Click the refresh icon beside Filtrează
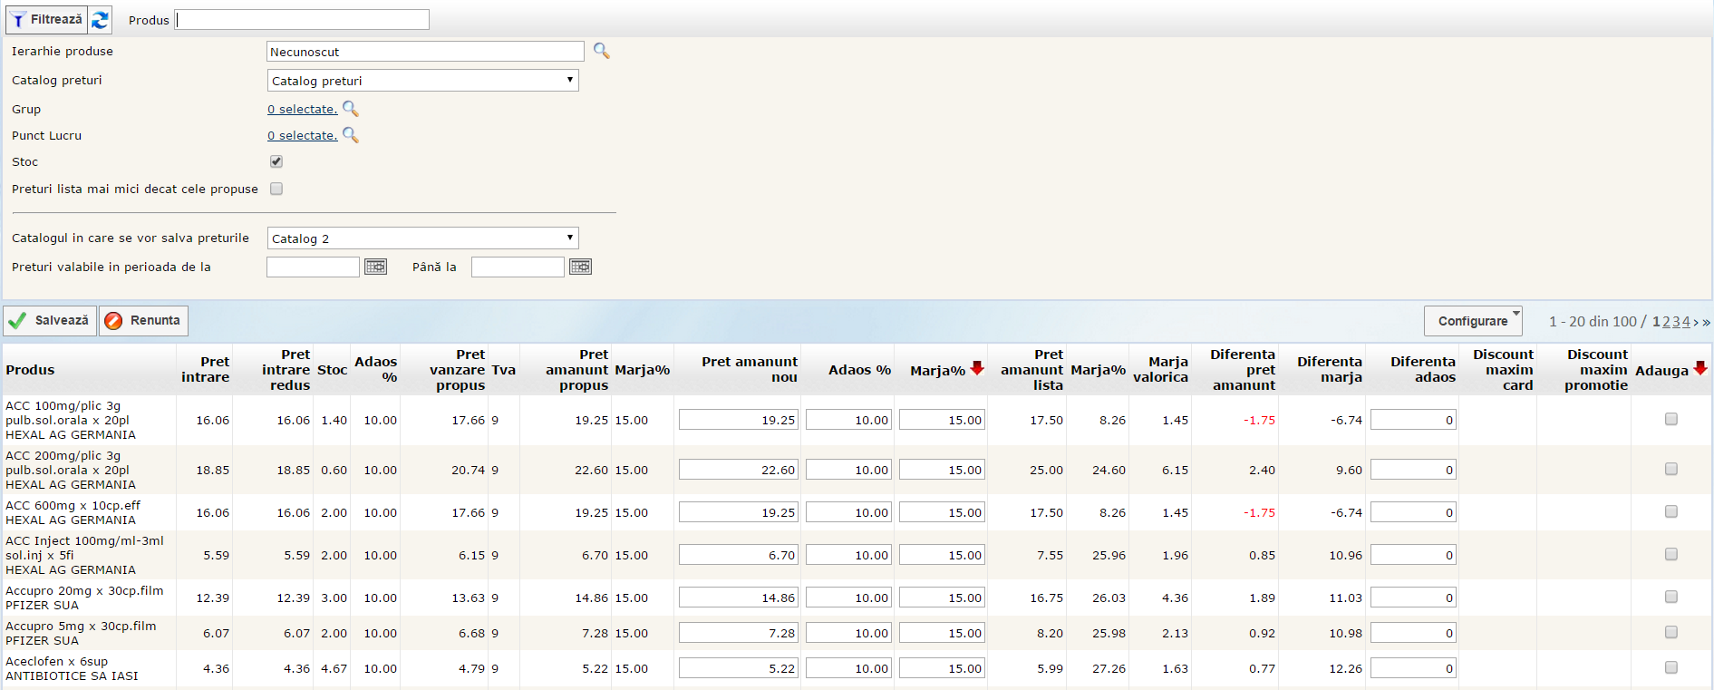The image size is (1714, 690). 101,19
